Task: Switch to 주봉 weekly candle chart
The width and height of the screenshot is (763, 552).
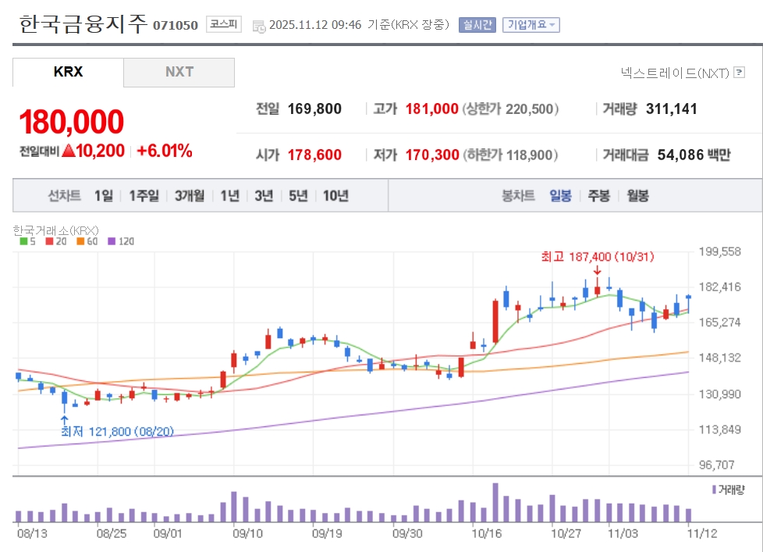Action: [599, 196]
